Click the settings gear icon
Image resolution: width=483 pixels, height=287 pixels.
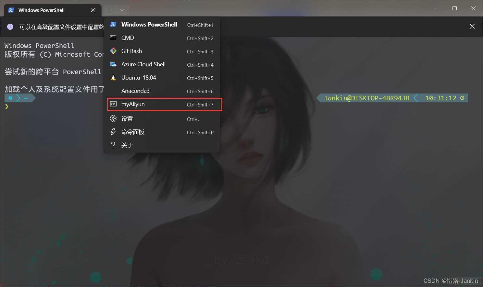click(x=113, y=118)
